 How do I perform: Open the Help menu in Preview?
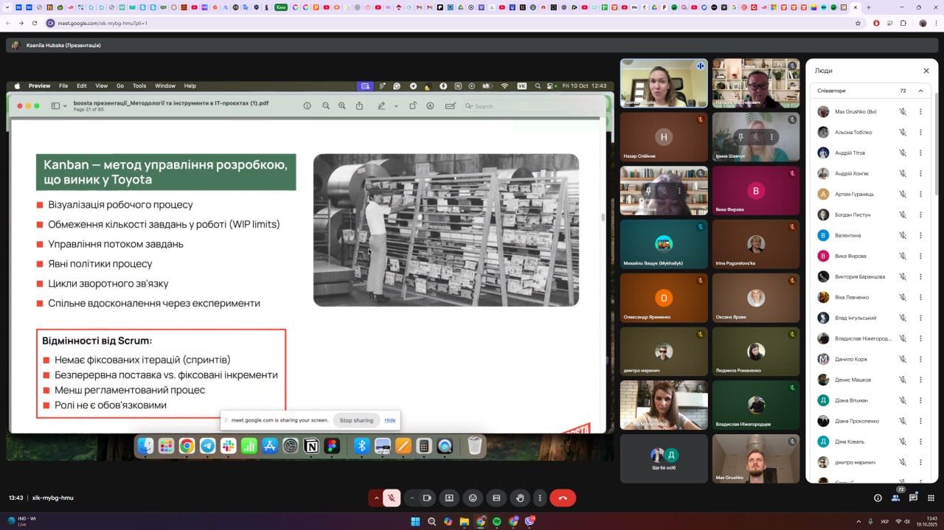(x=190, y=86)
